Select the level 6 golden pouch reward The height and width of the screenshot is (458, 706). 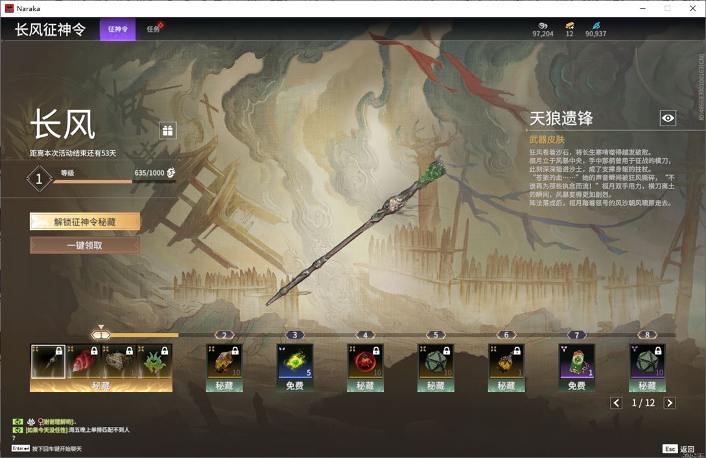[x=506, y=361]
